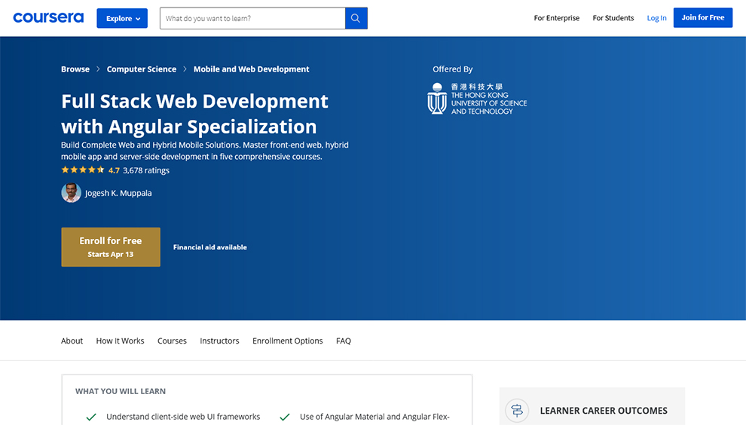Click the star rating icons
The height and width of the screenshot is (425, 746).
click(83, 170)
